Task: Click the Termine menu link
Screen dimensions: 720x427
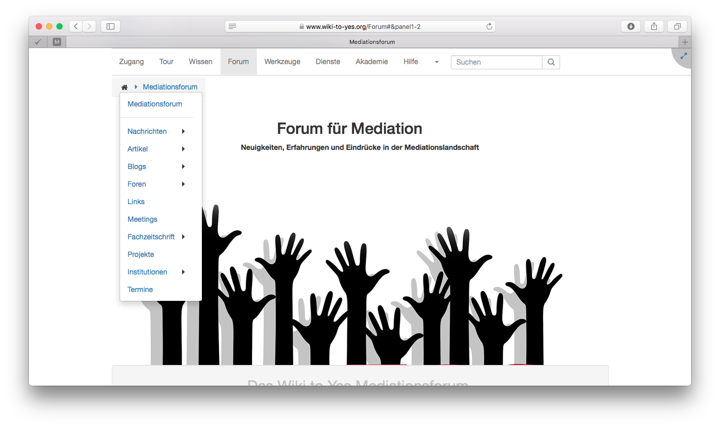Action: tap(140, 289)
